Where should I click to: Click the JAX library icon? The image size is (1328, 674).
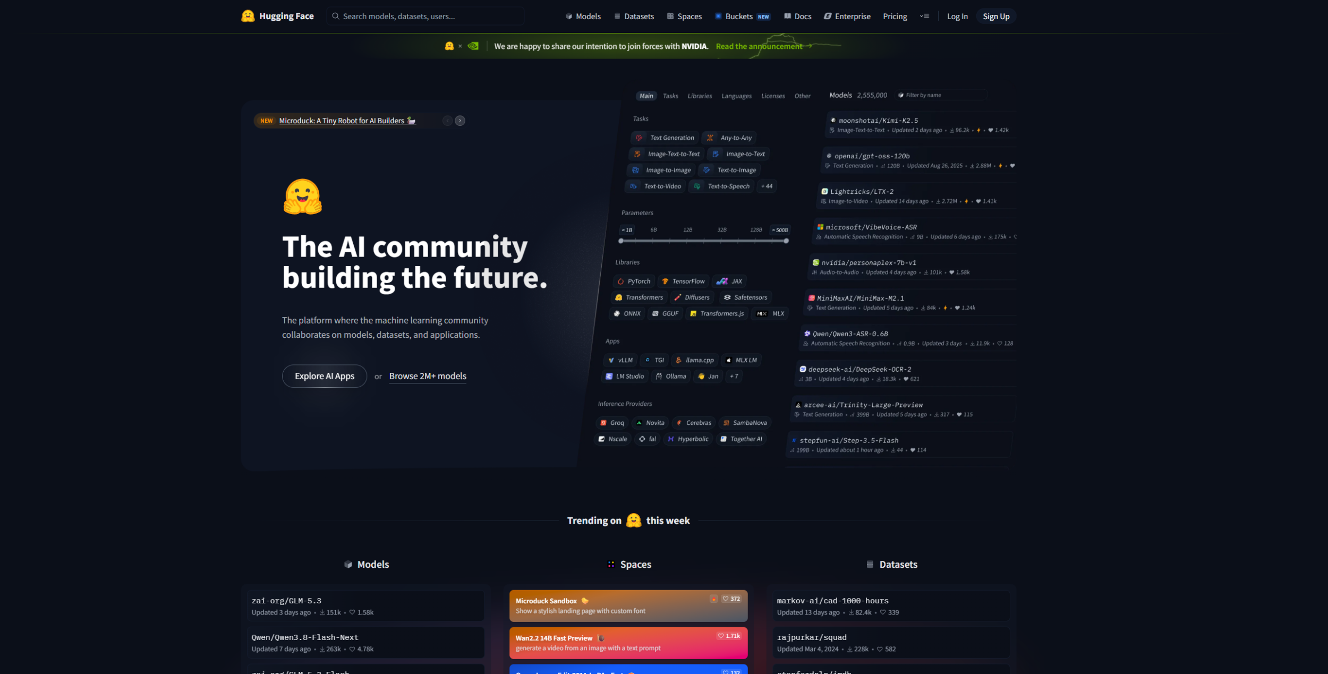pos(722,281)
